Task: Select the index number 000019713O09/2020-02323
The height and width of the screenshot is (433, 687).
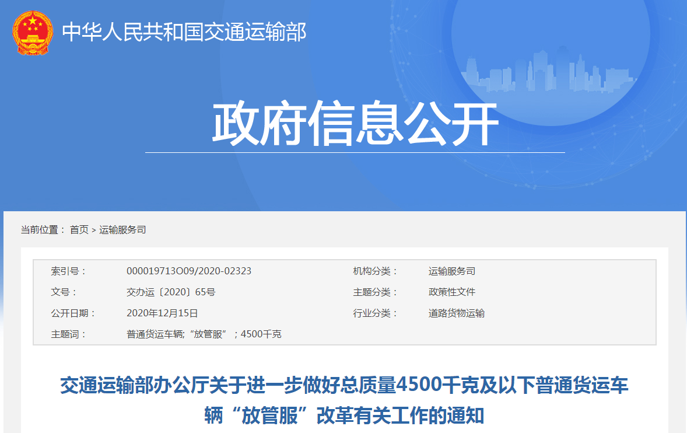Action: click(x=189, y=271)
